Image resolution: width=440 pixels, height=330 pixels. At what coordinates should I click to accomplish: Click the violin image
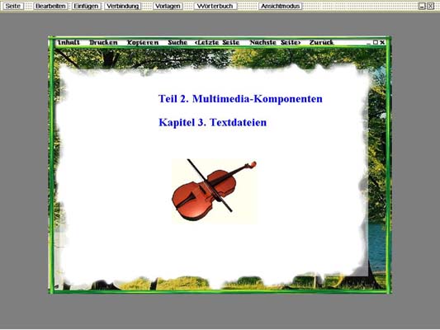[215, 191]
